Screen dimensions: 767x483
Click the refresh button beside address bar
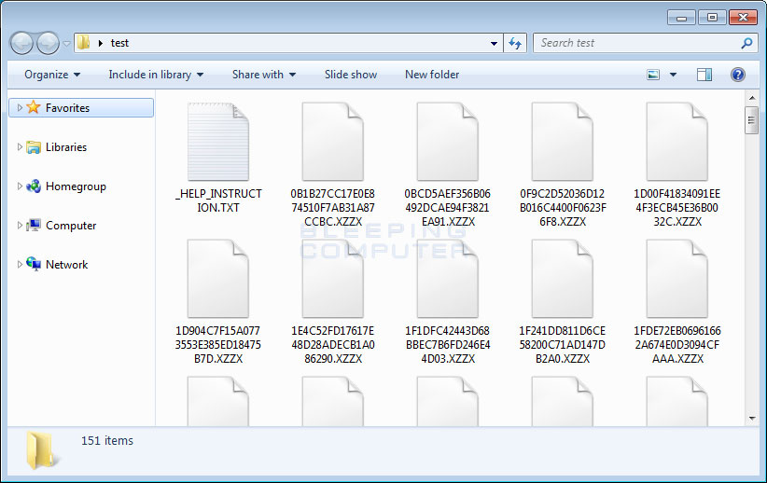coord(515,43)
